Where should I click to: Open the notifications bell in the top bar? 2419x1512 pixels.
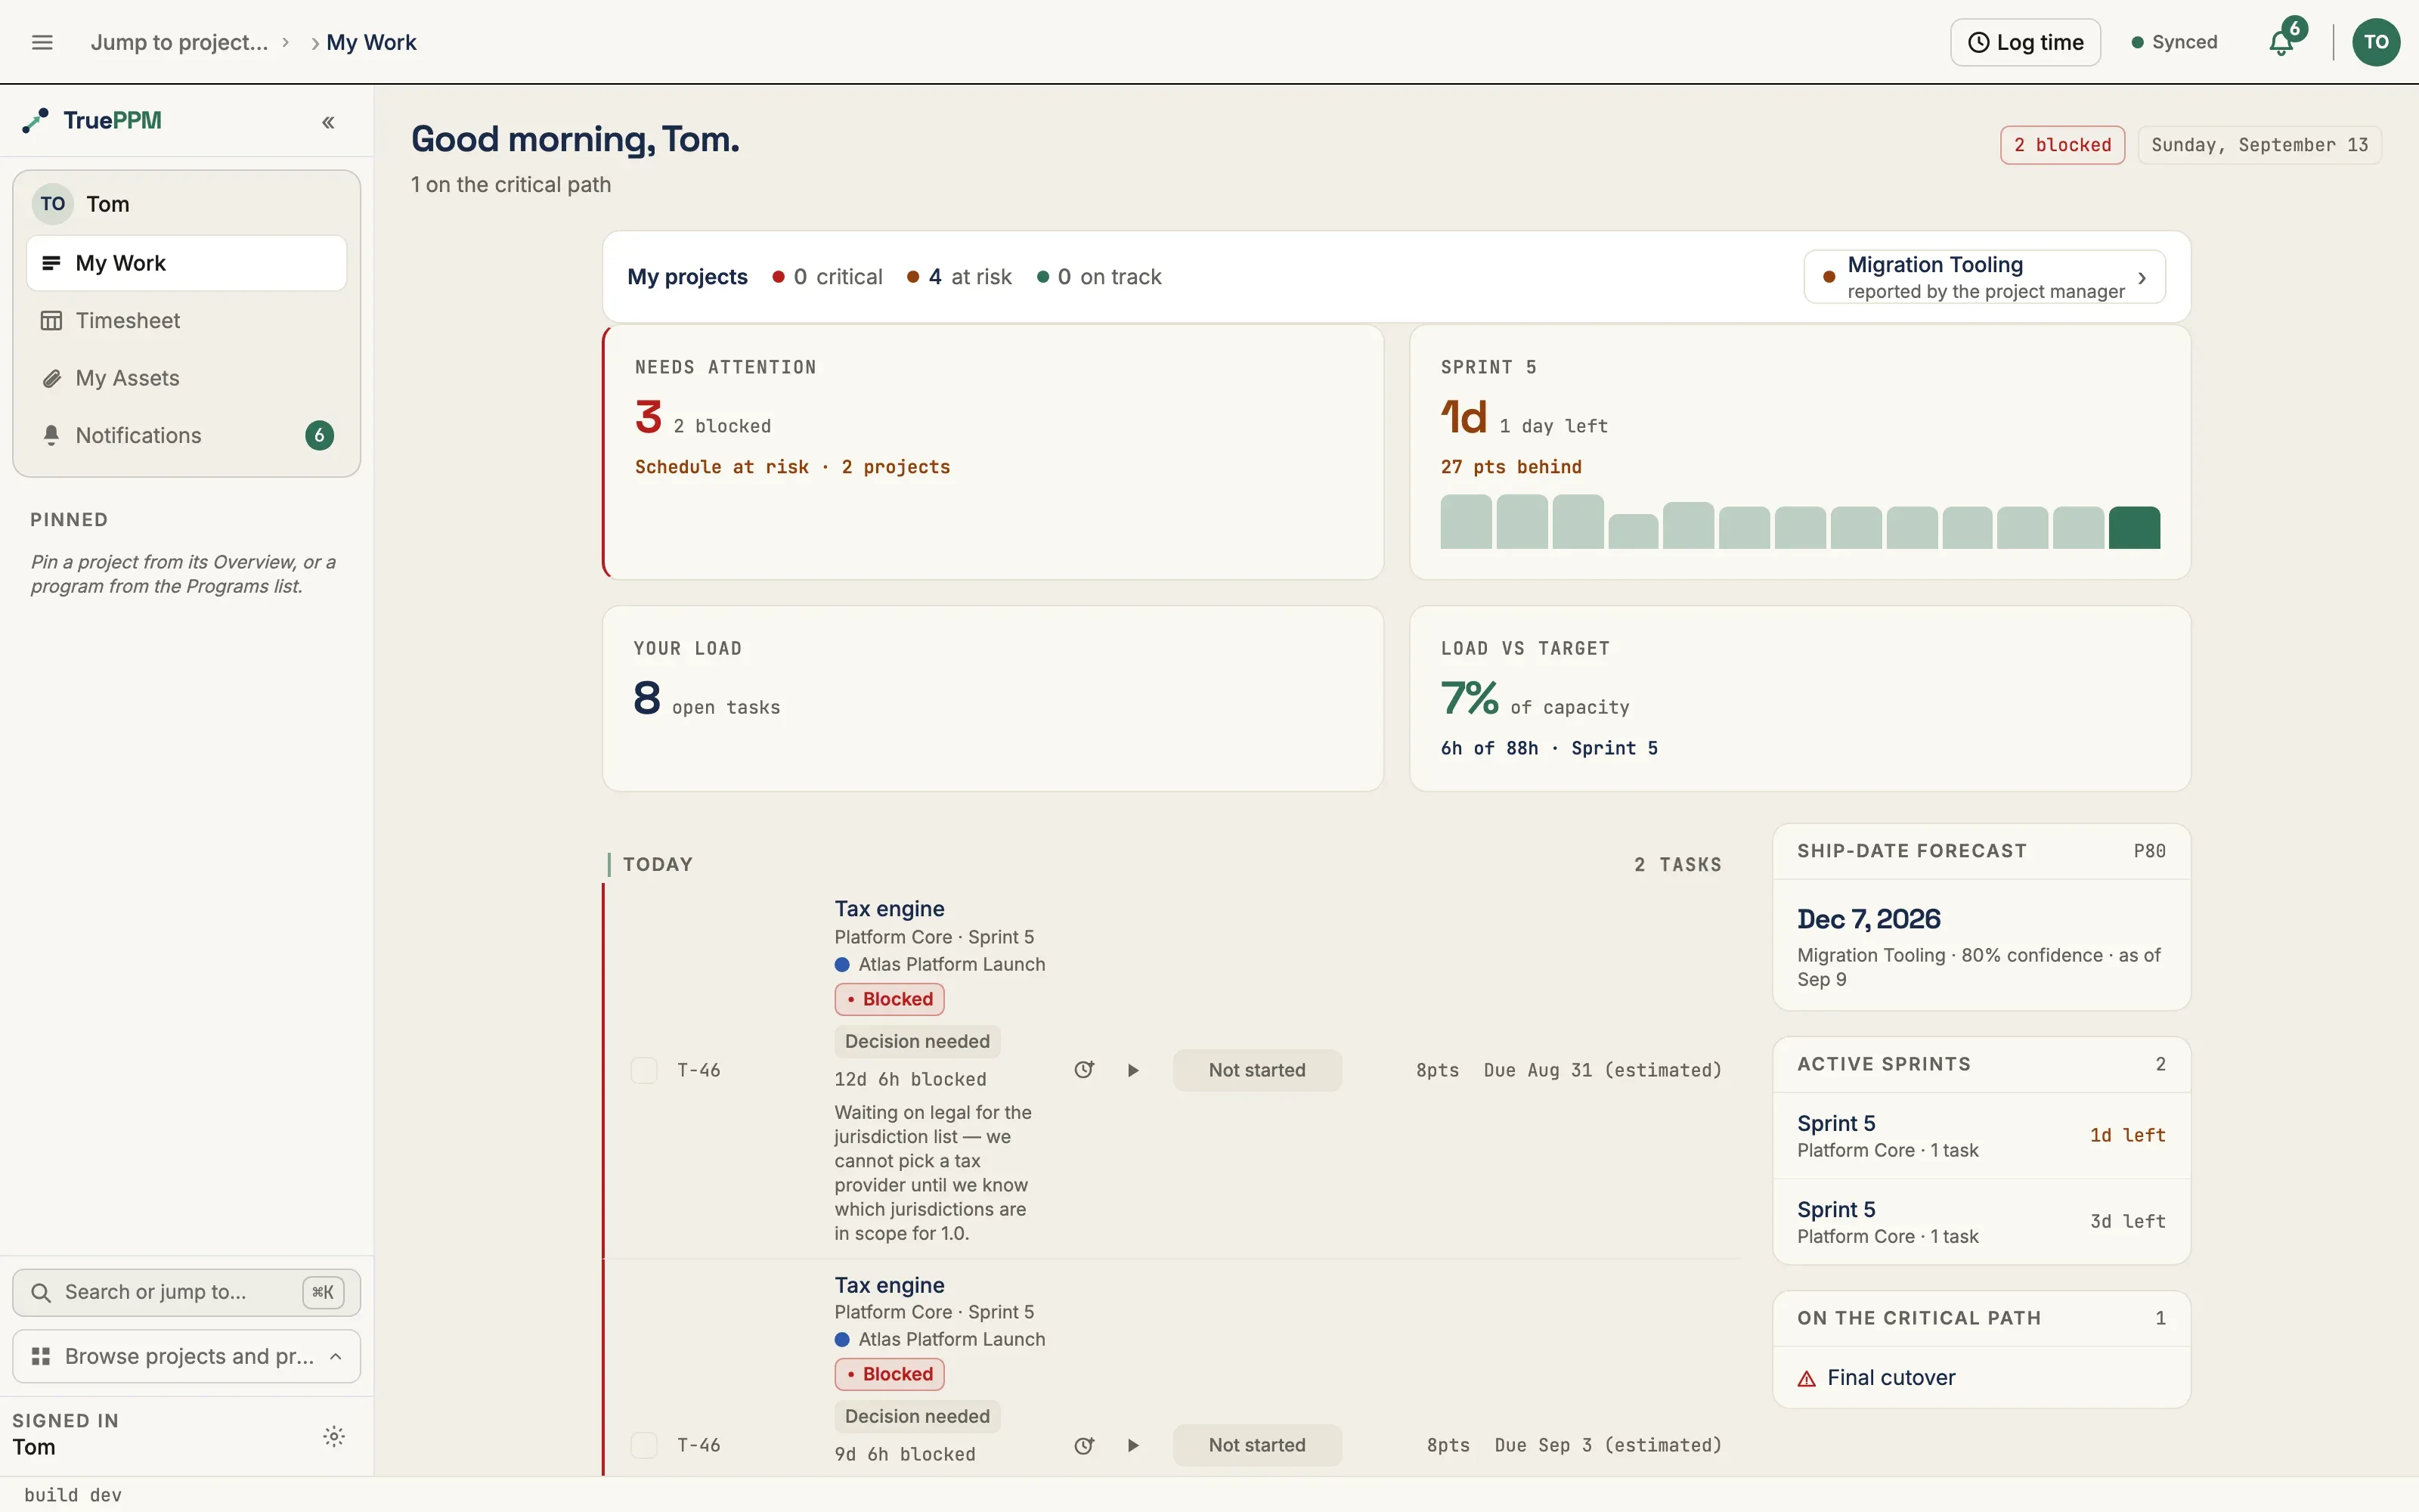pyautogui.click(x=2281, y=42)
